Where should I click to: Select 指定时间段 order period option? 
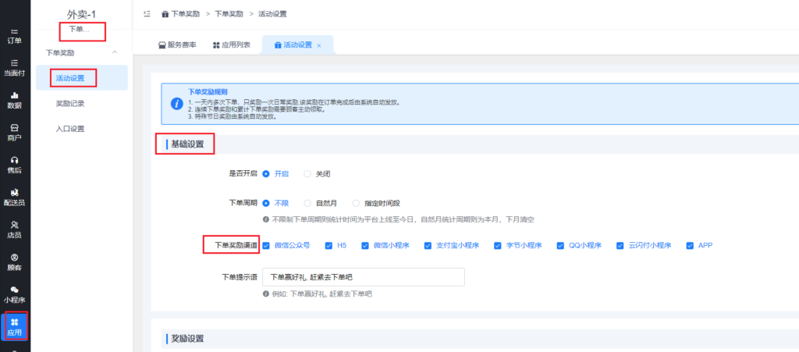(x=356, y=202)
